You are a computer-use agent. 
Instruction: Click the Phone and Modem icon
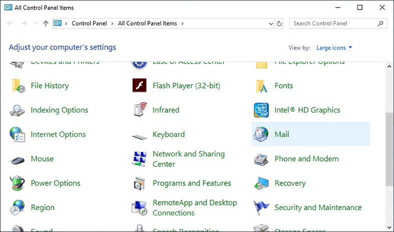click(261, 159)
